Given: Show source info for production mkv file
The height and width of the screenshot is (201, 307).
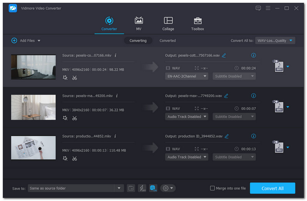Looking at the screenshot, I should tap(116, 136).
